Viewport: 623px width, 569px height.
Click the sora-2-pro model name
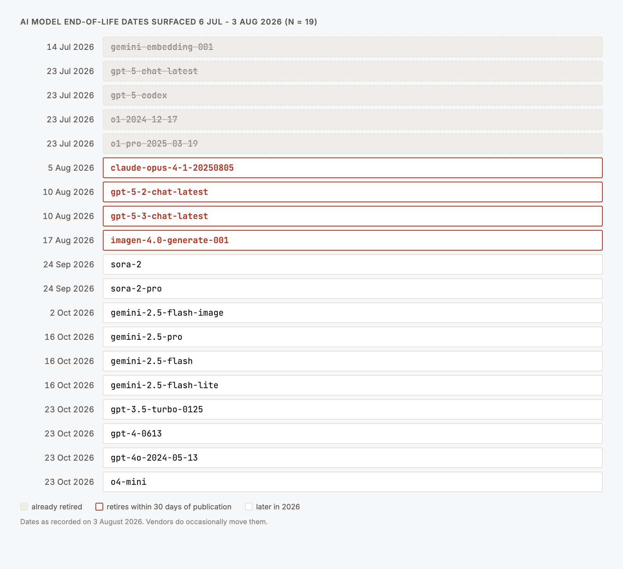136,289
